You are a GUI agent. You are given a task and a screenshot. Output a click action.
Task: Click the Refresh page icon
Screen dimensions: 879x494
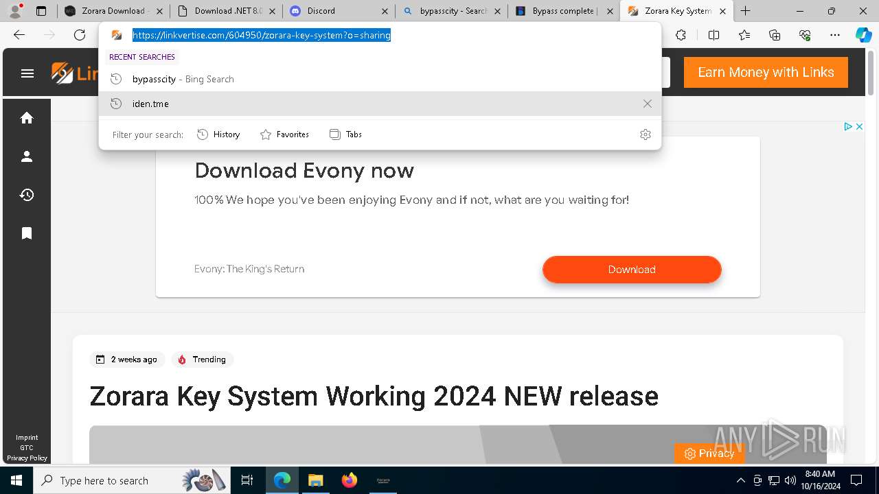click(x=80, y=35)
